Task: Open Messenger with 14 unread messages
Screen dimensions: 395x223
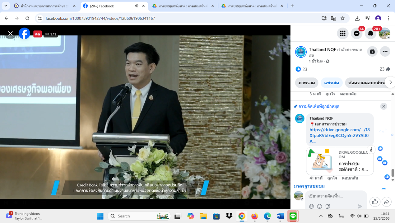Action: [x=357, y=33]
